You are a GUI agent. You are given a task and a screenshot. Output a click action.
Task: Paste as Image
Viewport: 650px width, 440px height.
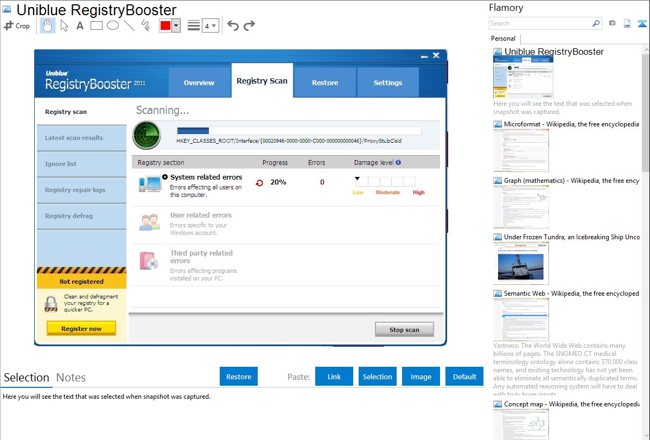coord(420,377)
